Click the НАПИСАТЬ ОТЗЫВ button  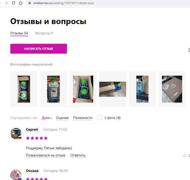click(x=39, y=49)
